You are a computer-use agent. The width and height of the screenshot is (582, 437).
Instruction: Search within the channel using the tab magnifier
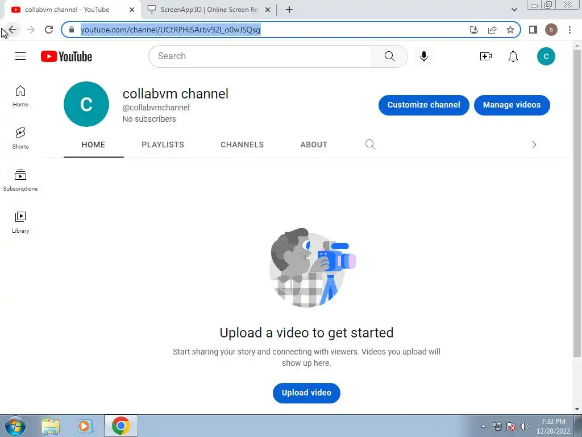point(370,145)
